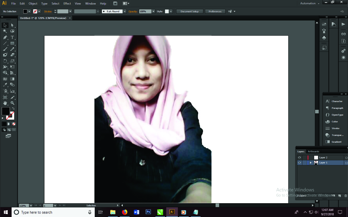Image resolution: width=348 pixels, height=217 pixels.
Task: Open the Gradient panel
Action: (x=336, y=142)
